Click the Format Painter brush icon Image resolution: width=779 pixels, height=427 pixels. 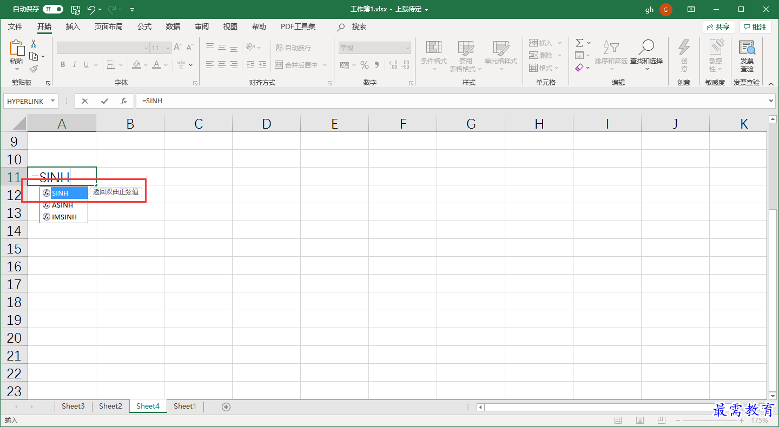[34, 69]
